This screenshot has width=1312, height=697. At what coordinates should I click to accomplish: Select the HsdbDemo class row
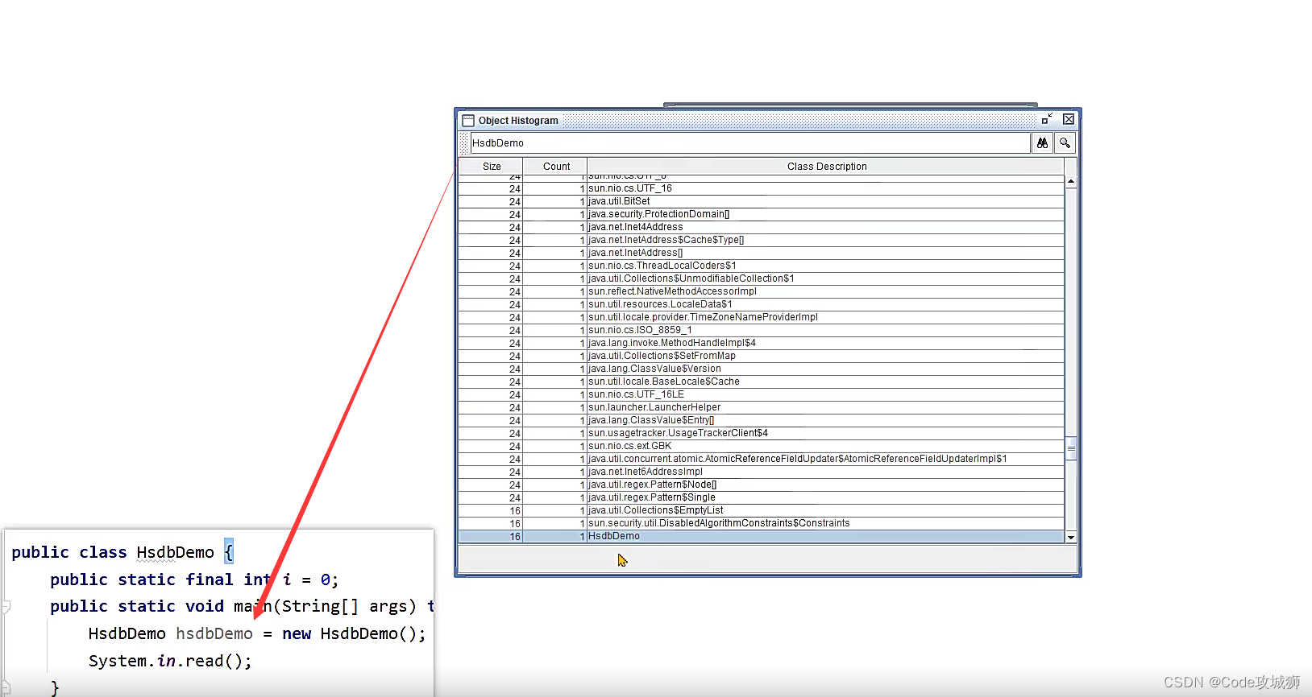pos(762,536)
